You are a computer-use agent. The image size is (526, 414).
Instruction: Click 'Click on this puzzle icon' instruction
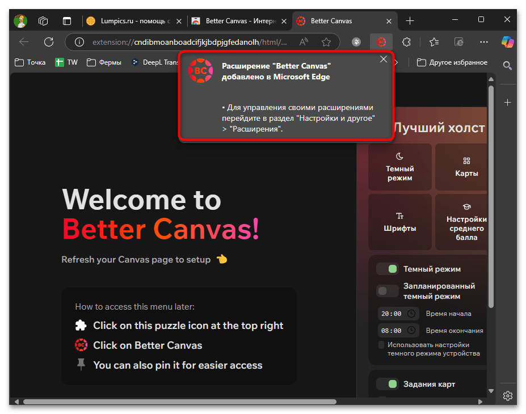pos(188,326)
